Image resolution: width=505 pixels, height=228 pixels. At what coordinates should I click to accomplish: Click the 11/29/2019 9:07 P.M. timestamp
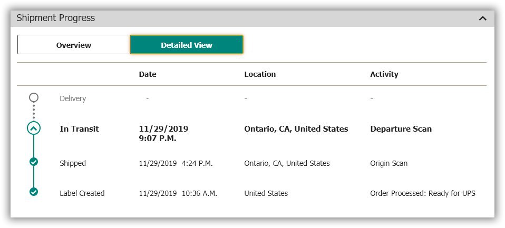point(163,134)
